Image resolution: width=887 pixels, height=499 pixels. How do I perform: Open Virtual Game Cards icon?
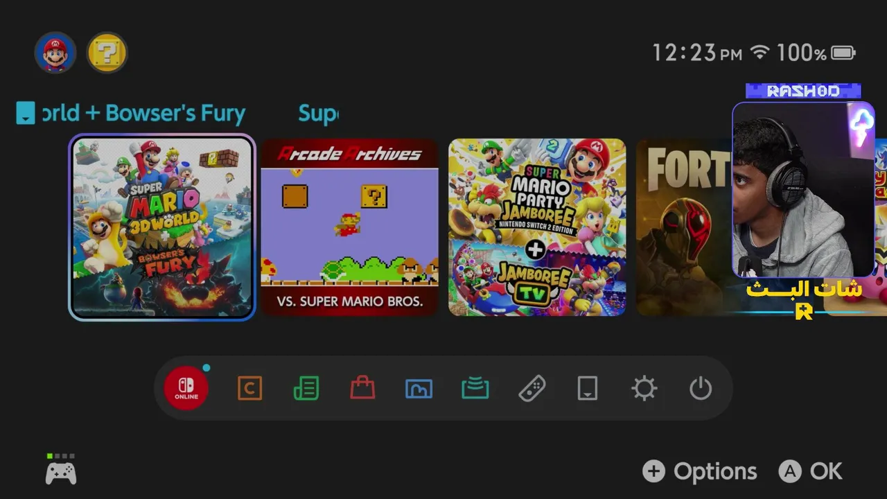pos(588,388)
